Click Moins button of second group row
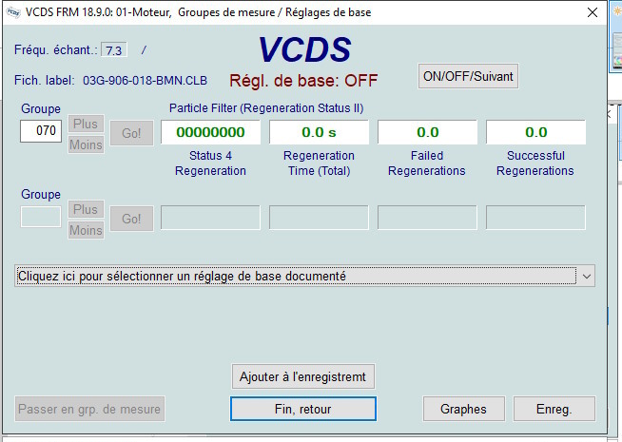The height and width of the screenshot is (442, 622). [x=86, y=230]
